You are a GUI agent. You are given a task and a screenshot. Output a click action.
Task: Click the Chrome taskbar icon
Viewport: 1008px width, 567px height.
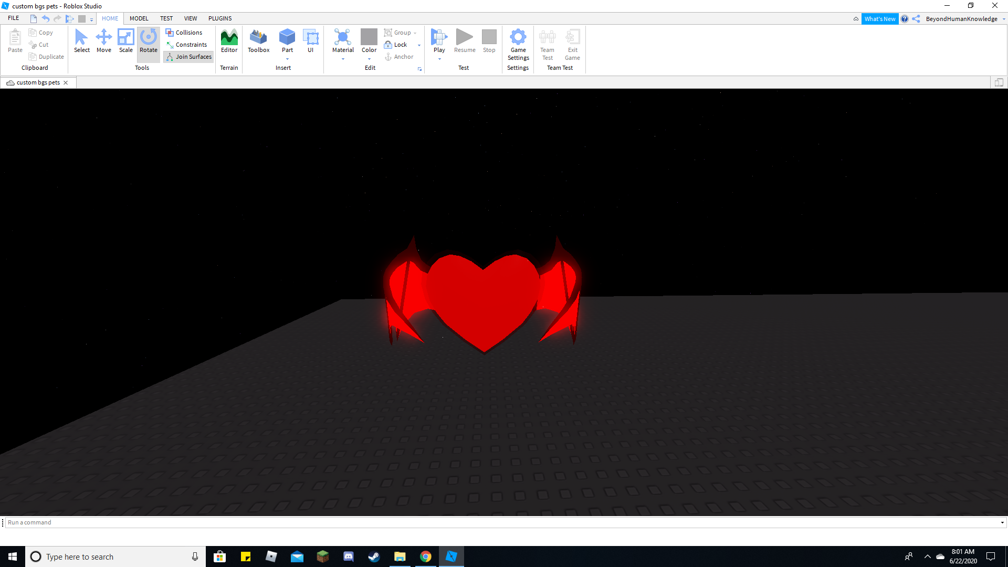[426, 556]
